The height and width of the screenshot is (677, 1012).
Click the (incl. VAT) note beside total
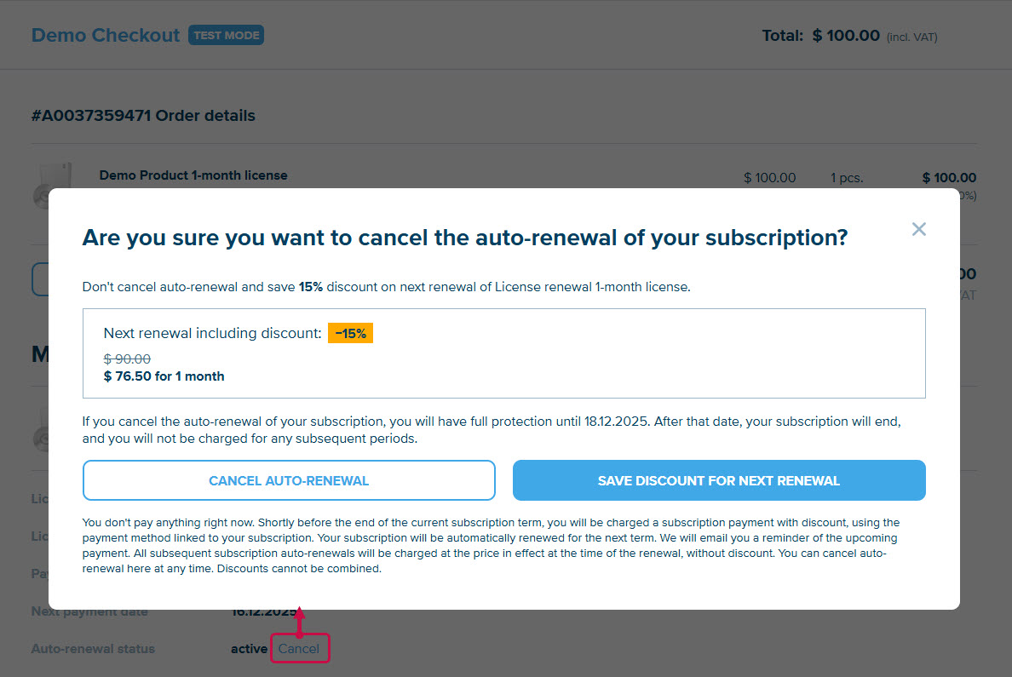pyautogui.click(x=911, y=37)
